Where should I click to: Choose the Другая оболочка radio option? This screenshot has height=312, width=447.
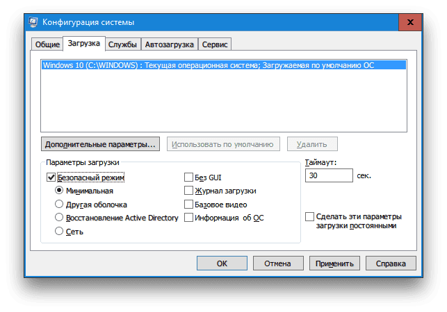pyautogui.click(x=60, y=205)
